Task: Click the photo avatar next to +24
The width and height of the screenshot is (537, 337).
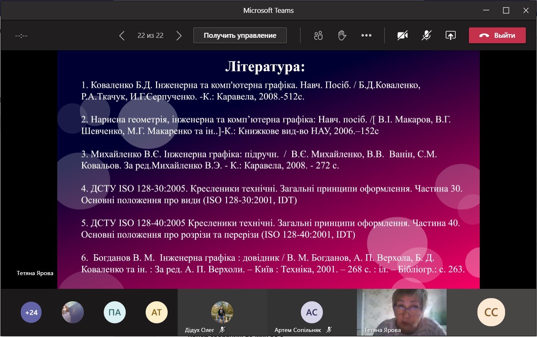Action: point(73,312)
